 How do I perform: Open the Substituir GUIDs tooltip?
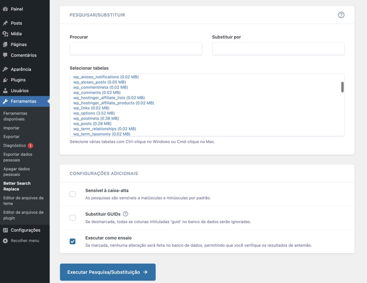point(125,214)
